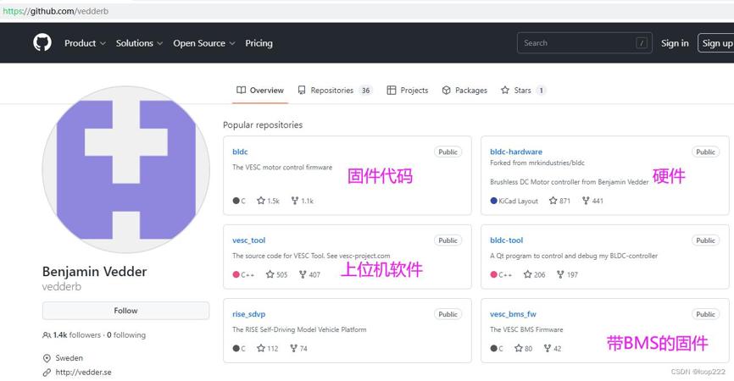Open the vesc_tool repository
This screenshot has height=381, width=734.
coord(248,240)
